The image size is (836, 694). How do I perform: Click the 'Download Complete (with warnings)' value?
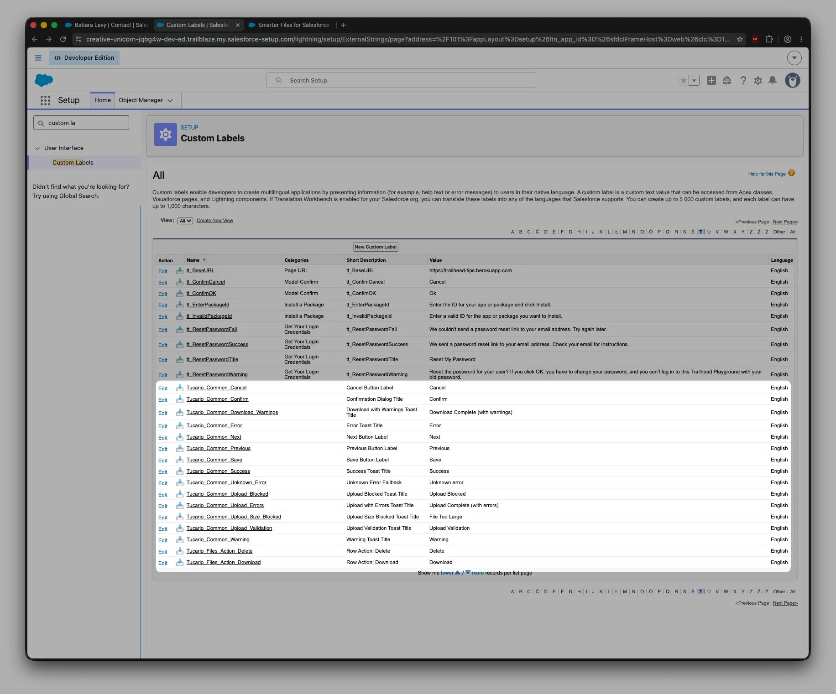471,413
